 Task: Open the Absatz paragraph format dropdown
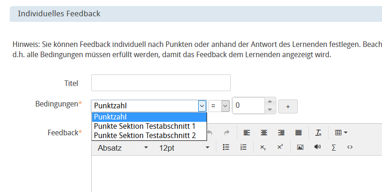(123, 147)
